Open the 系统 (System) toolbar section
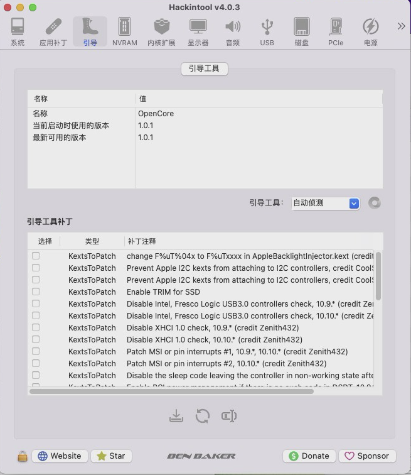Viewport: 411px width, 475px height. click(x=17, y=31)
